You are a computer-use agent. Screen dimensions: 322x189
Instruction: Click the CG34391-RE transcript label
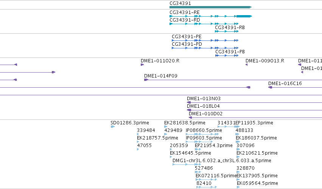coord(184,12)
